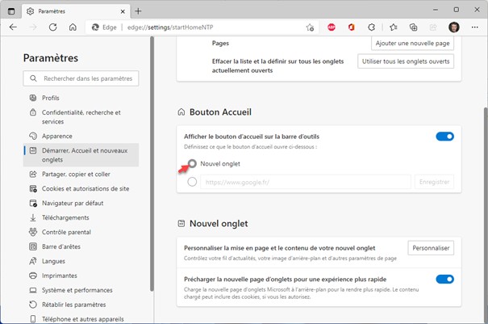This screenshot has width=488, height=324.
Task: Open Contrôle parental section
Action: [81, 232]
